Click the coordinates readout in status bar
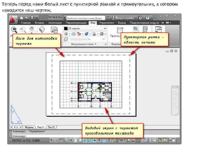 (x=26, y=140)
